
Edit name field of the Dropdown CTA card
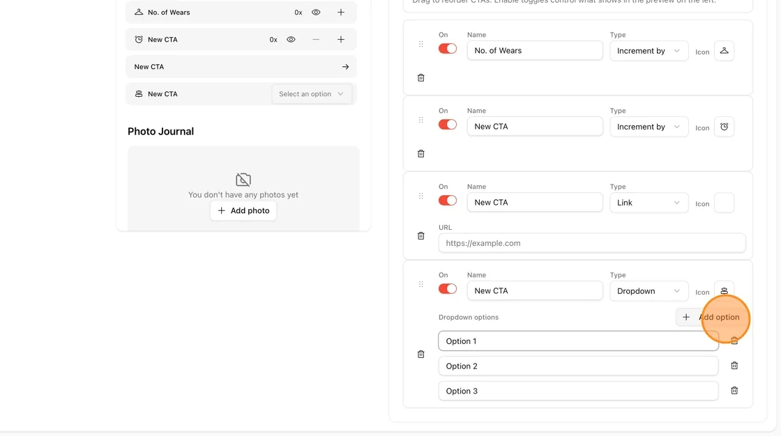point(534,290)
